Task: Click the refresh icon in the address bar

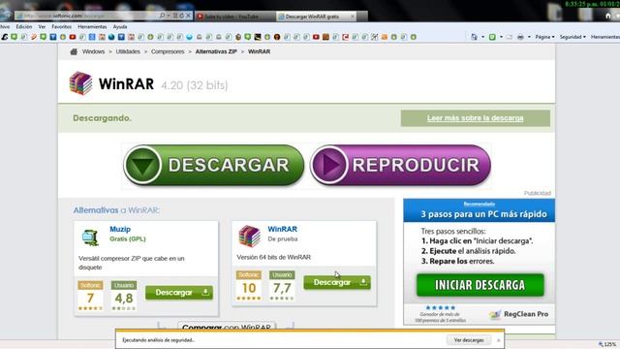Action: click(181, 16)
